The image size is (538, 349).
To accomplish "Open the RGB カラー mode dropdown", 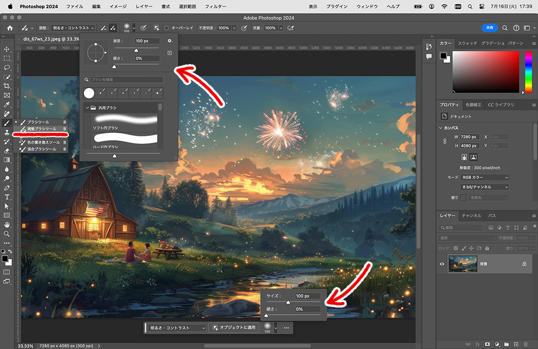I will click(484, 177).
